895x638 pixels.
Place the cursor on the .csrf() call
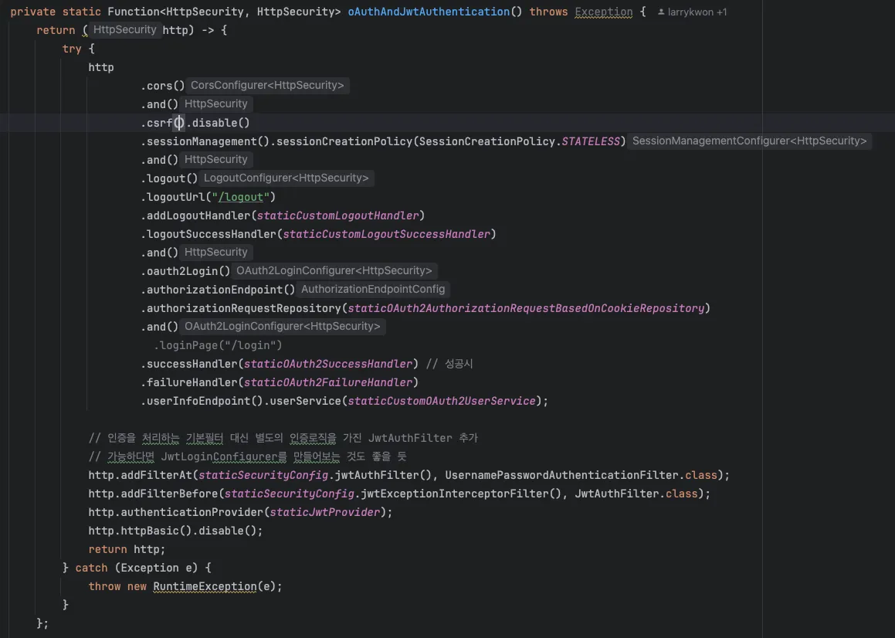[163, 123]
